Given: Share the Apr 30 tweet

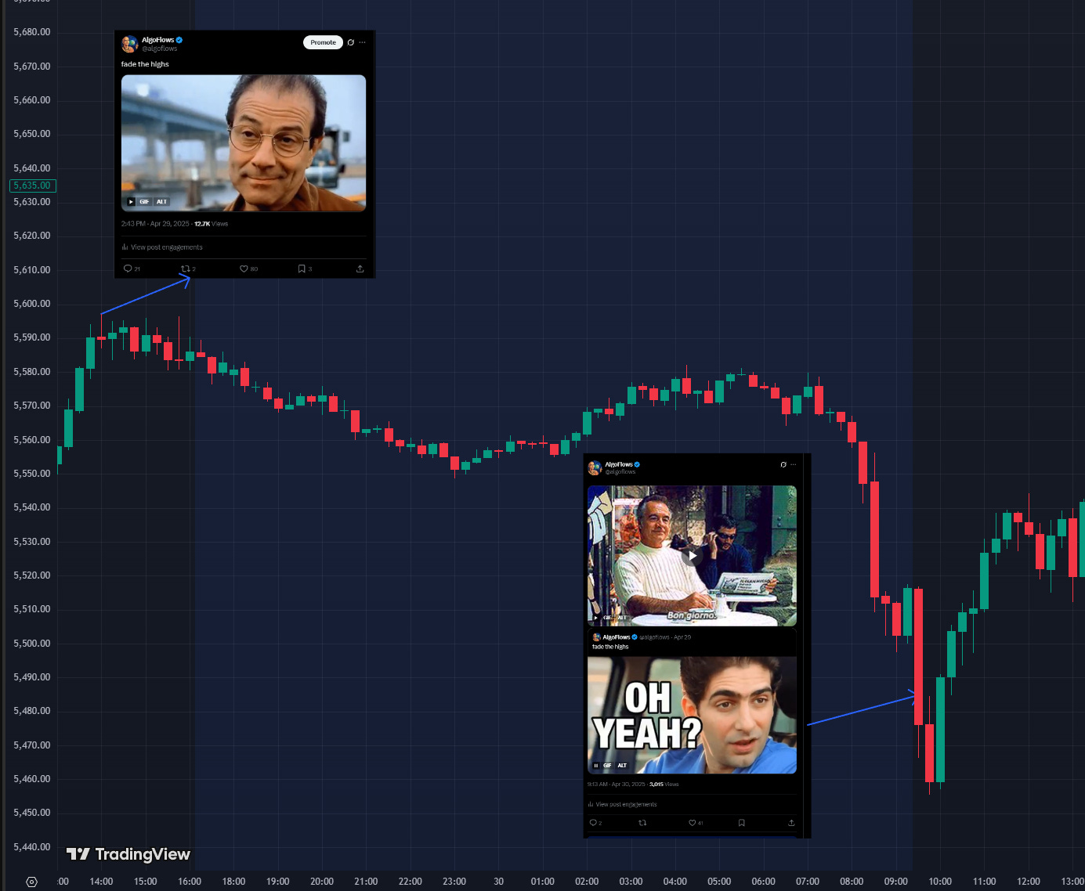Looking at the screenshot, I should pyautogui.click(x=791, y=823).
